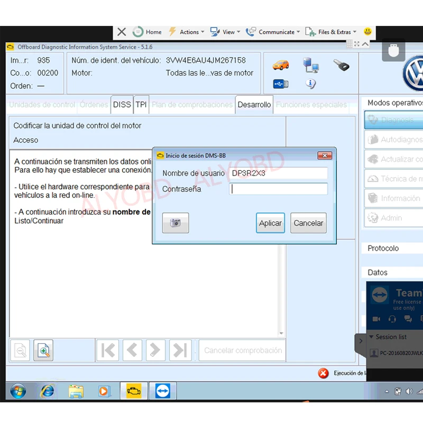Switch to the DISS tab
This screenshot has height=423, width=423.
click(122, 104)
